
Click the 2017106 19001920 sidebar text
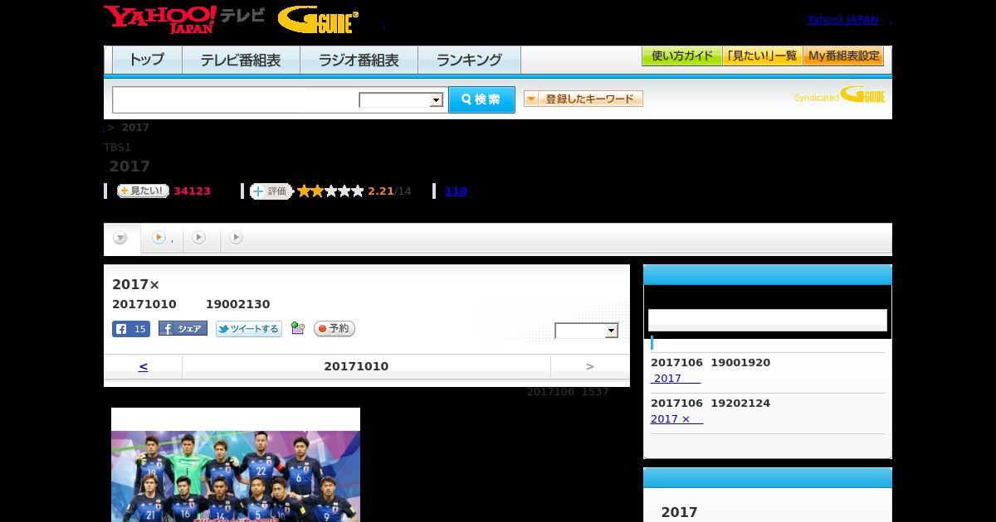point(710,363)
